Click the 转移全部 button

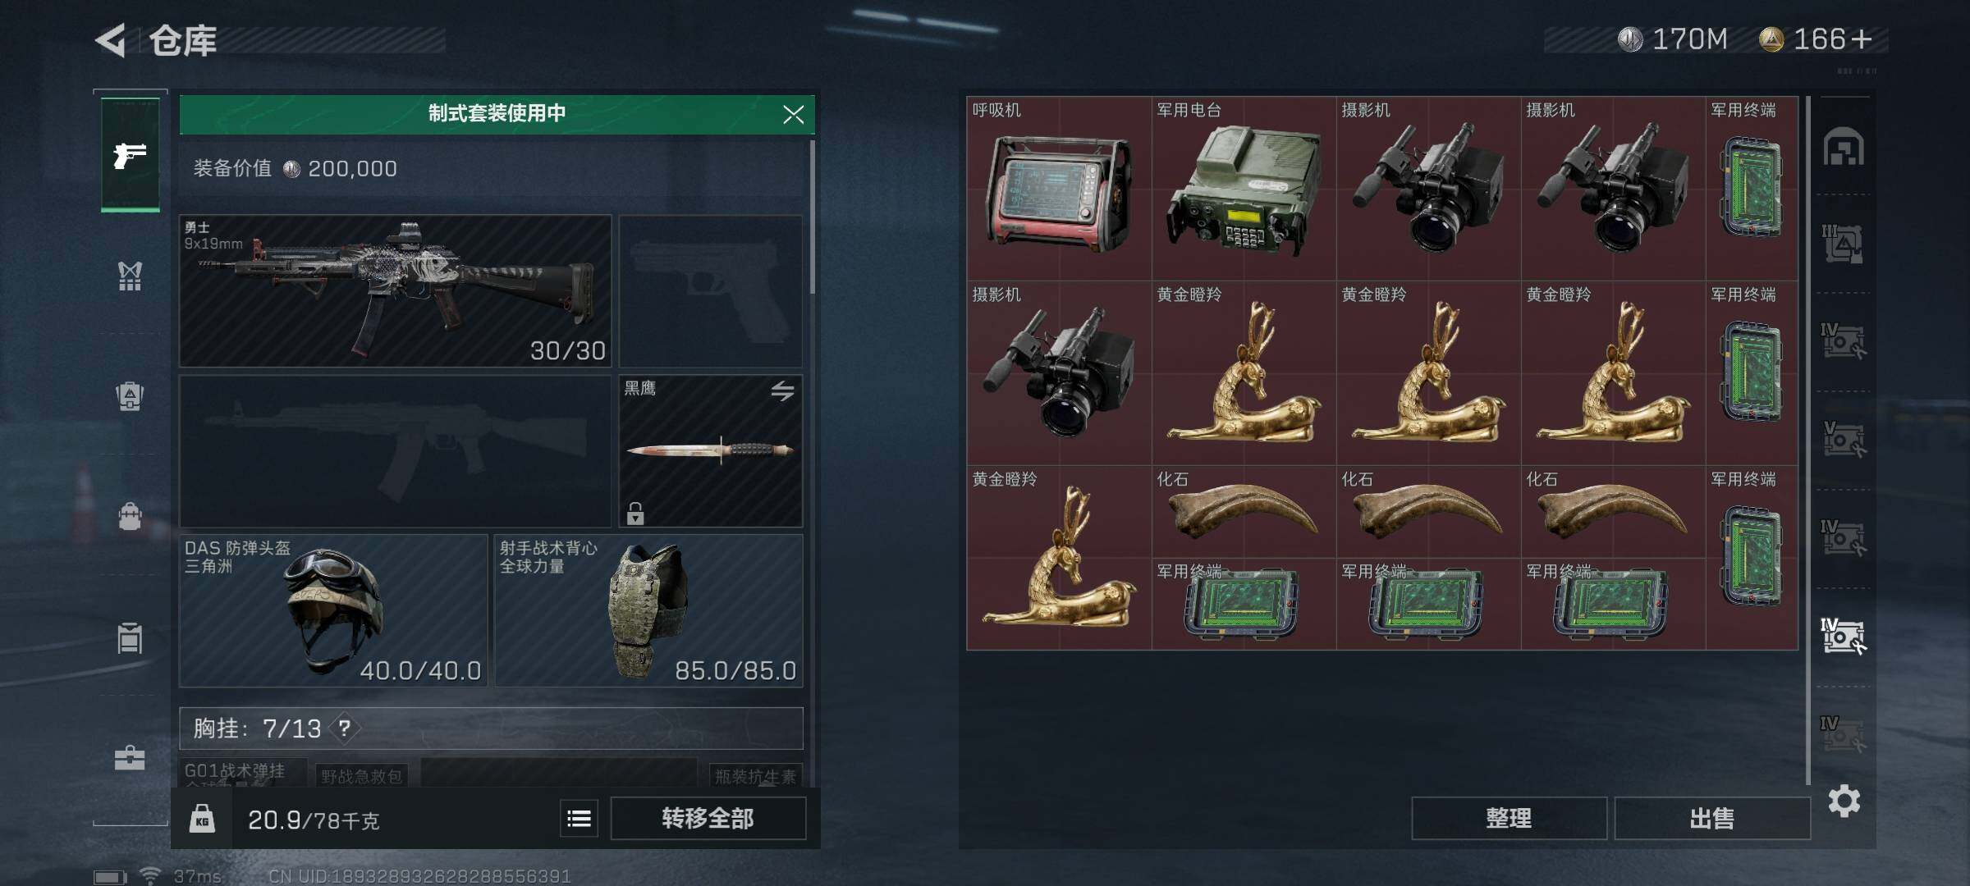point(708,818)
